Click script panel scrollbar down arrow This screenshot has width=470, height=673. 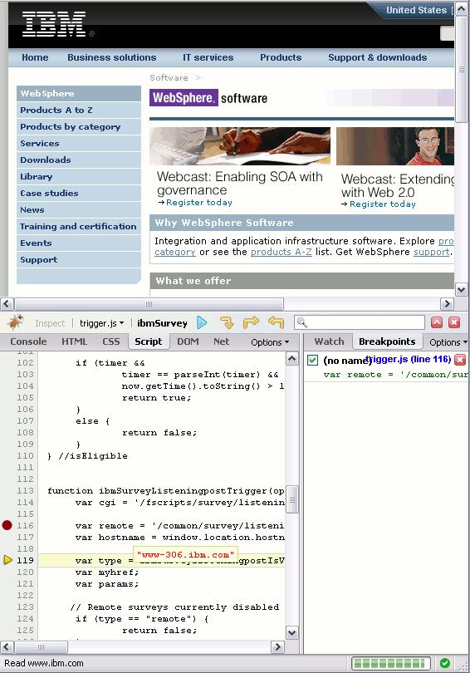point(292,632)
